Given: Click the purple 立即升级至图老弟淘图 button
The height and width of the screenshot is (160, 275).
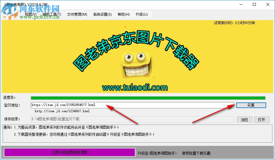Looking at the screenshot, I should (x=69, y=152).
